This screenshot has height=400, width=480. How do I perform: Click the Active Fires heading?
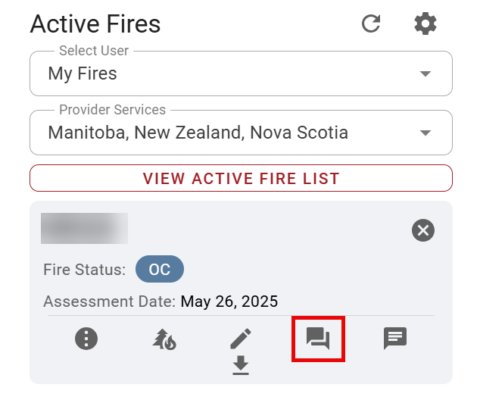[95, 23]
